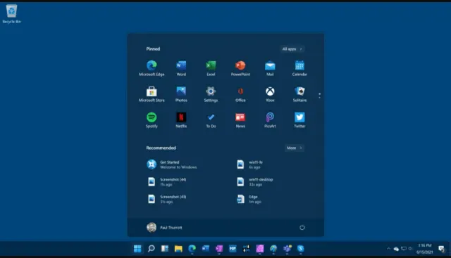Open Settings from pinned apps
The image size is (451, 258).
211,94
